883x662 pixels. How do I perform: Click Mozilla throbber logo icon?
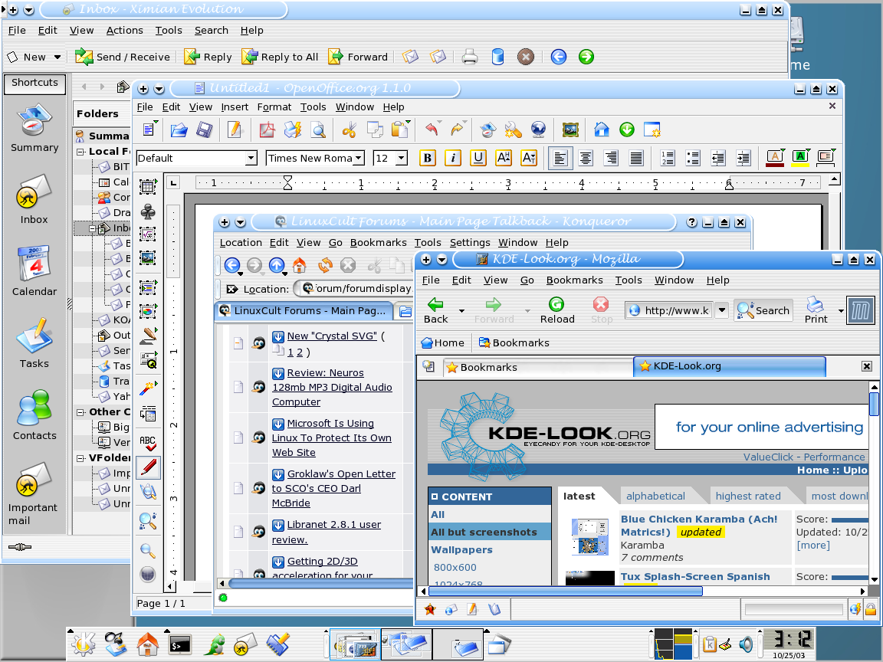861,311
